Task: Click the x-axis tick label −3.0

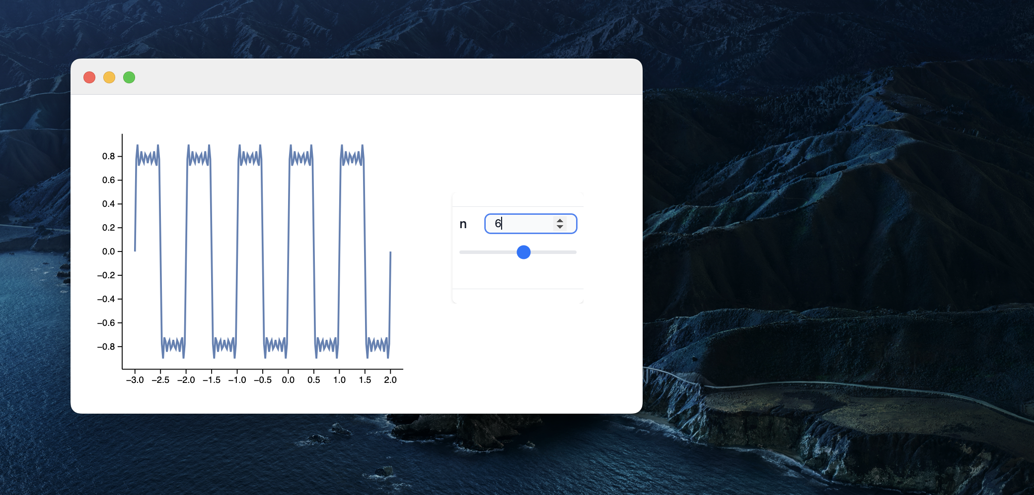Action: (135, 380)
